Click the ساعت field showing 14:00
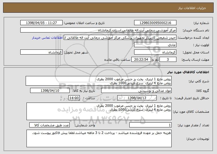This screenshot has height=154, width=217. [74, 98]
